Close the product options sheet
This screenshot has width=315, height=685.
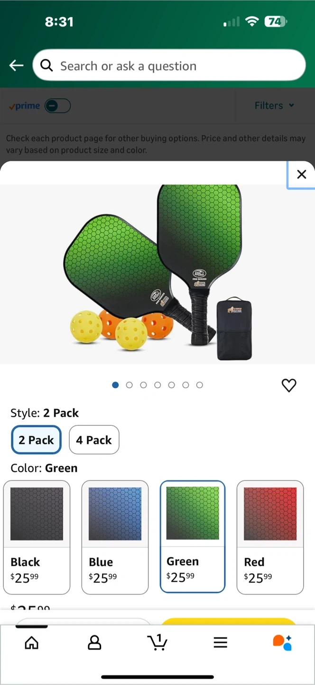pos(301,175)
